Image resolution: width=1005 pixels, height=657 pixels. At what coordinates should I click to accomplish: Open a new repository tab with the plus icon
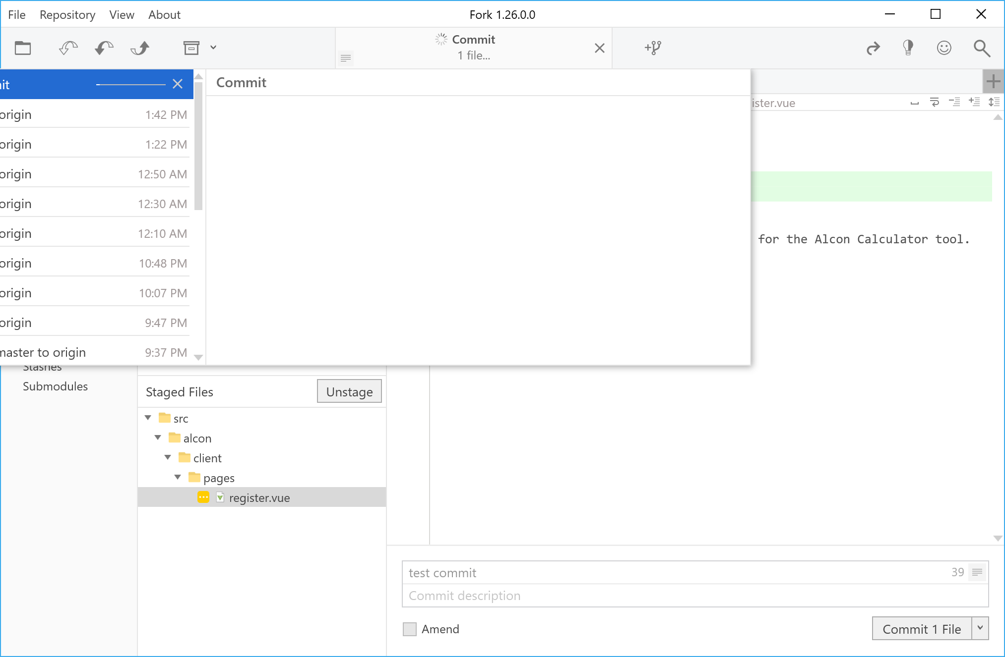pyautogui.click(x=994, y=81)
